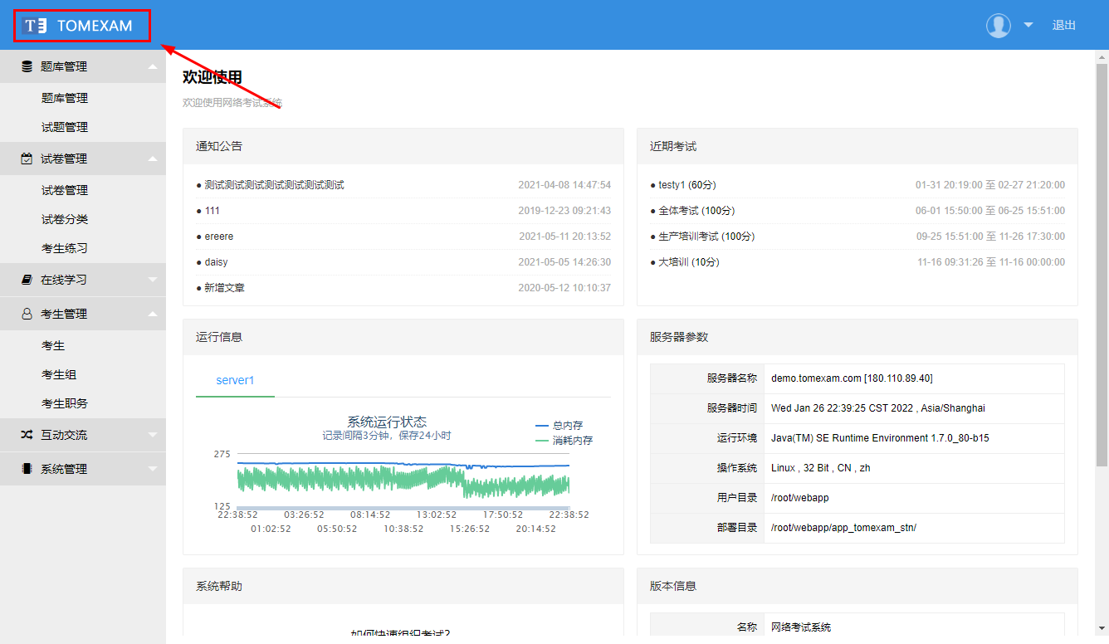Click the TOMEXAM logo icon

tap(36, 26)
